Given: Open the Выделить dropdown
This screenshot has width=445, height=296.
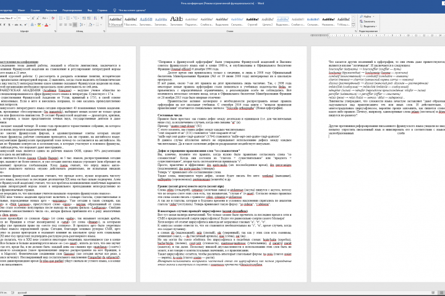Looking at the screenshot, I should (368, 26).
